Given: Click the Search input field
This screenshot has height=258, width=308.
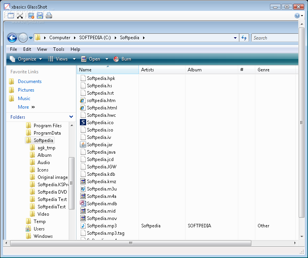Looking at the screenshot, I should click(275, 38).
